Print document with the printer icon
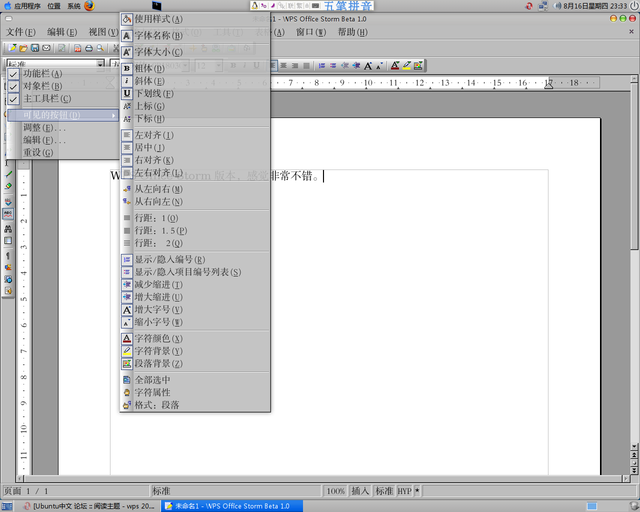This screenshot has width=640, height=512. point(89,48)
